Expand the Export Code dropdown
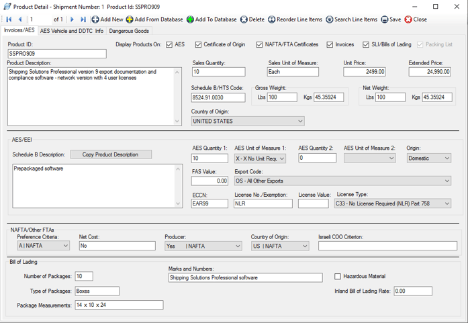468x323 pixels. click(342, 181)
